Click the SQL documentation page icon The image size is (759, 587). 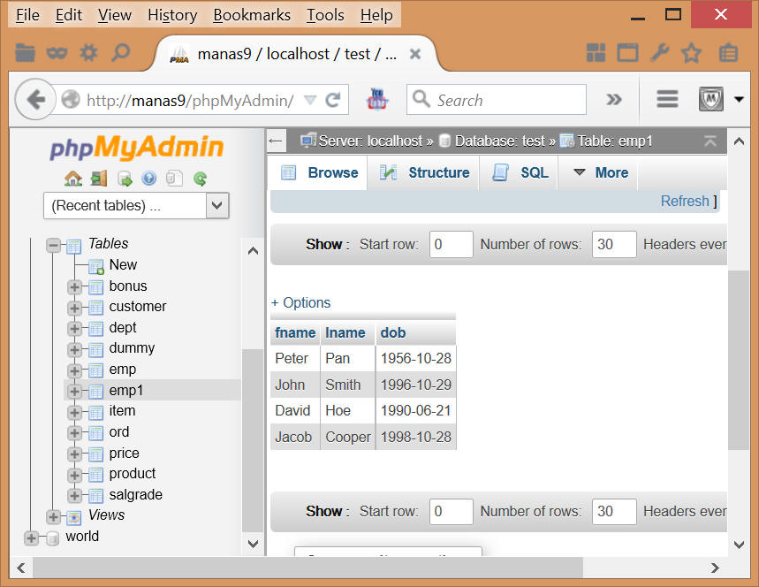pyautogui.click(x=174, y=179)
